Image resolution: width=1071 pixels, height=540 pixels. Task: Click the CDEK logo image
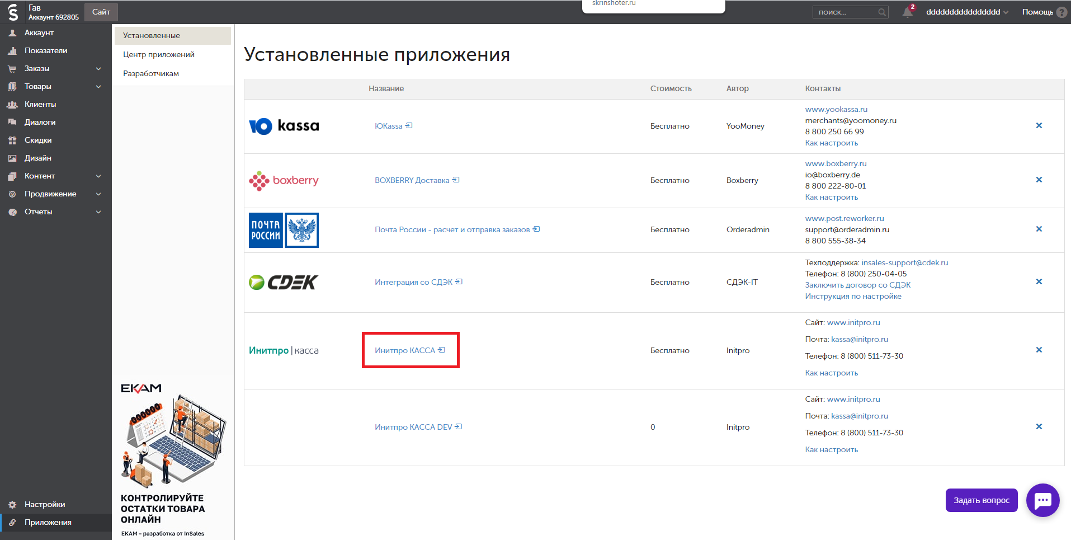pos(283,282)
